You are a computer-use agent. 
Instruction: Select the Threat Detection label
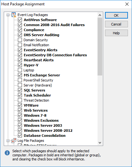coord(36,100)
